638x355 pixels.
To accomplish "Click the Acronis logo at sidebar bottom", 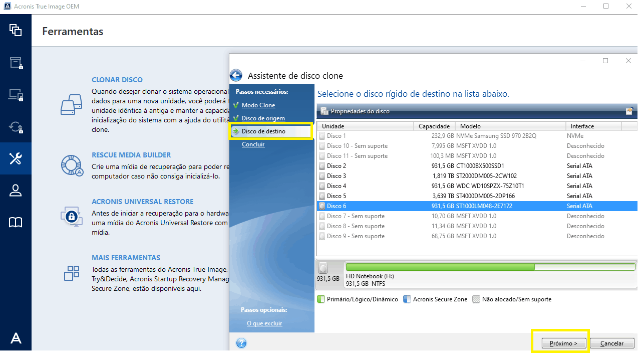I will pos(16,339).
